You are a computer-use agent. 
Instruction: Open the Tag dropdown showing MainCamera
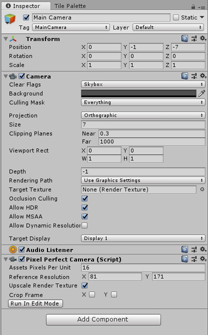pyautogui.click(x=71, y=27)
